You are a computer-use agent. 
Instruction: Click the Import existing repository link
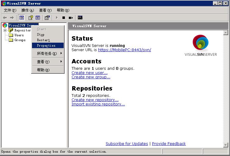pyautogui.click(x=98, y=104)
